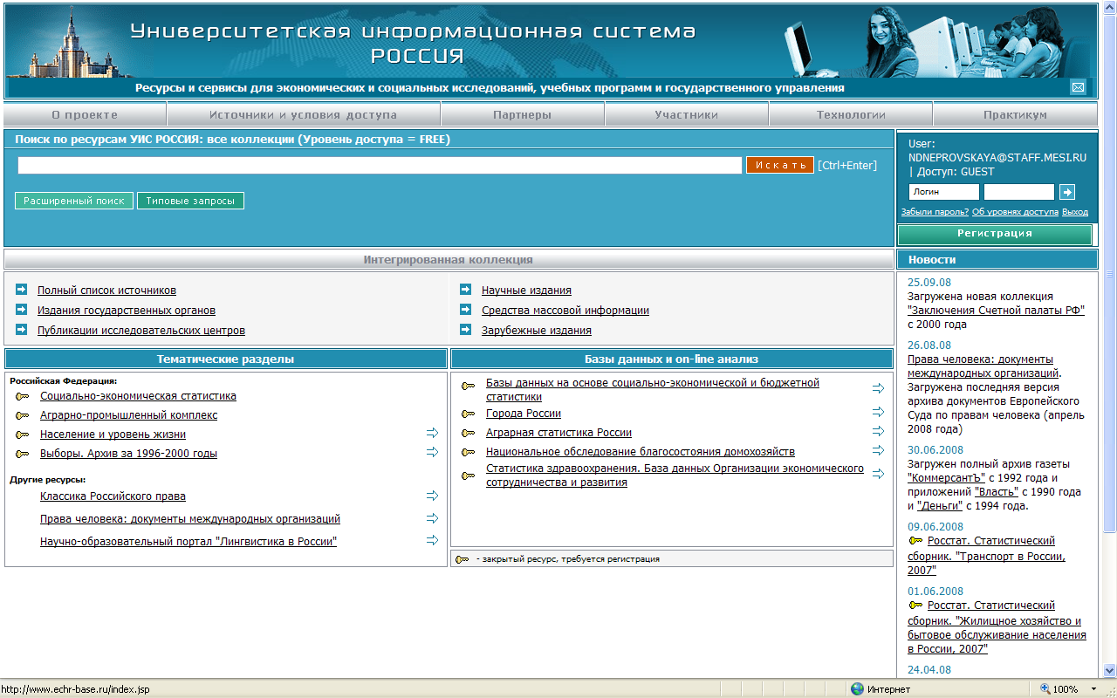The height and width of the screenshot is (698, 1117).
Task: Click the Логин username field
Action: tap(943, 192)
